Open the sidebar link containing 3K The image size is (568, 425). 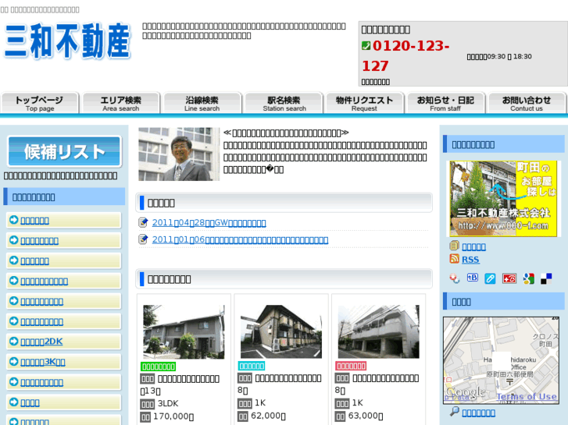coord(43,362)
